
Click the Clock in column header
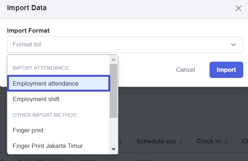coord(209,141)
